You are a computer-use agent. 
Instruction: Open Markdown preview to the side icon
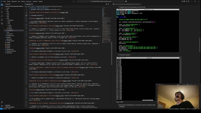tap(106, 4)
